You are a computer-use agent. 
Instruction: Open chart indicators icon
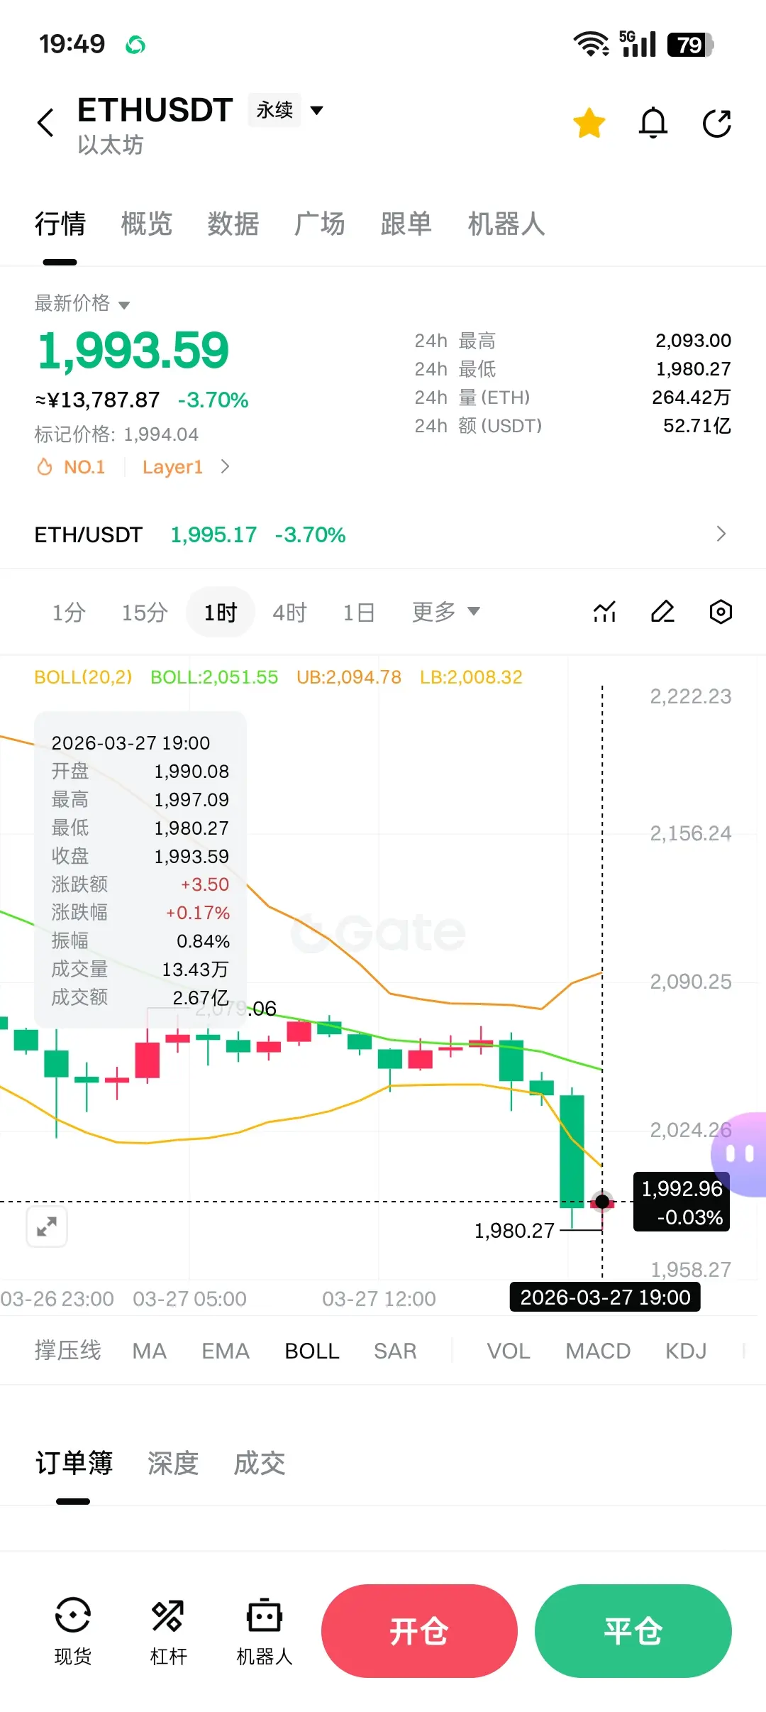tap(604, 611)
